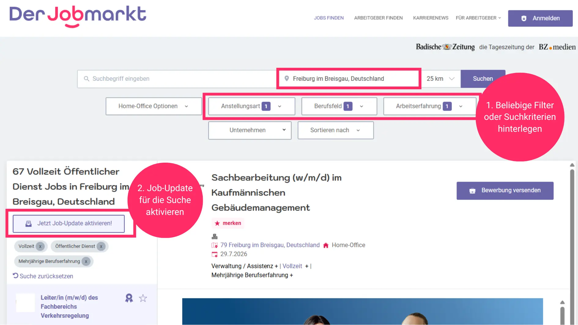The height and width of the screenshot is (325, 578).
Task: Click the Home-Office house icon
Action: pyautogui.click(x=326, y=245)
